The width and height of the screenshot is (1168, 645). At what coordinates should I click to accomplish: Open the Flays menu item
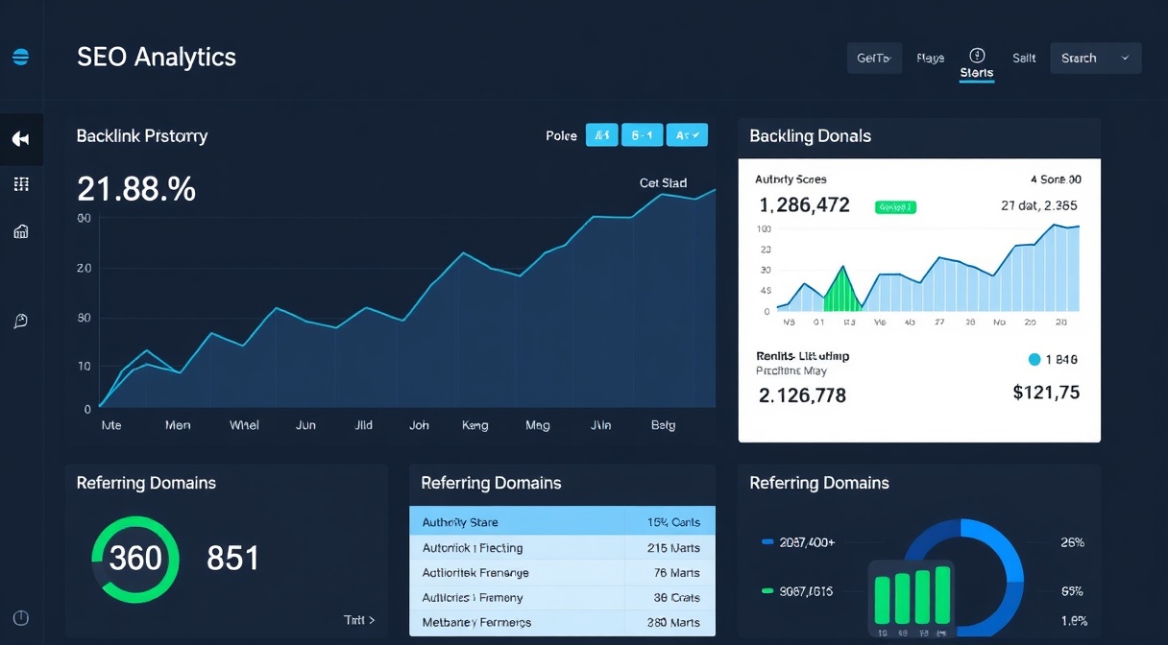930,58
